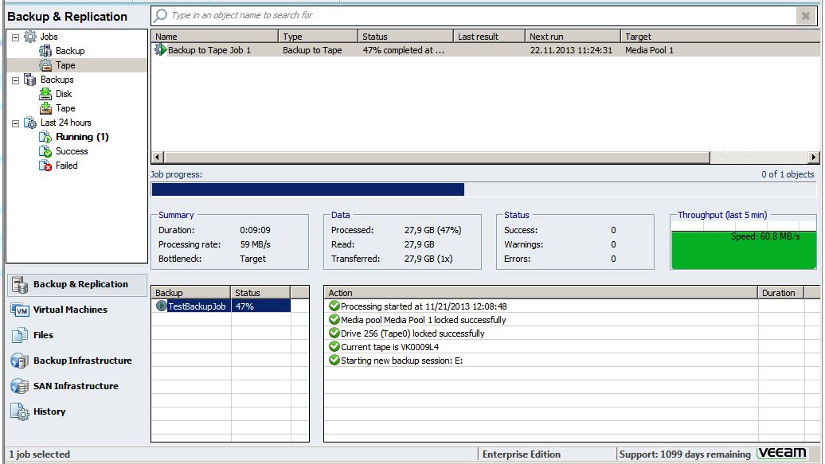Open the SAN Infrastructure view
Screen dimensions: 825x464
tap(77, 386)
